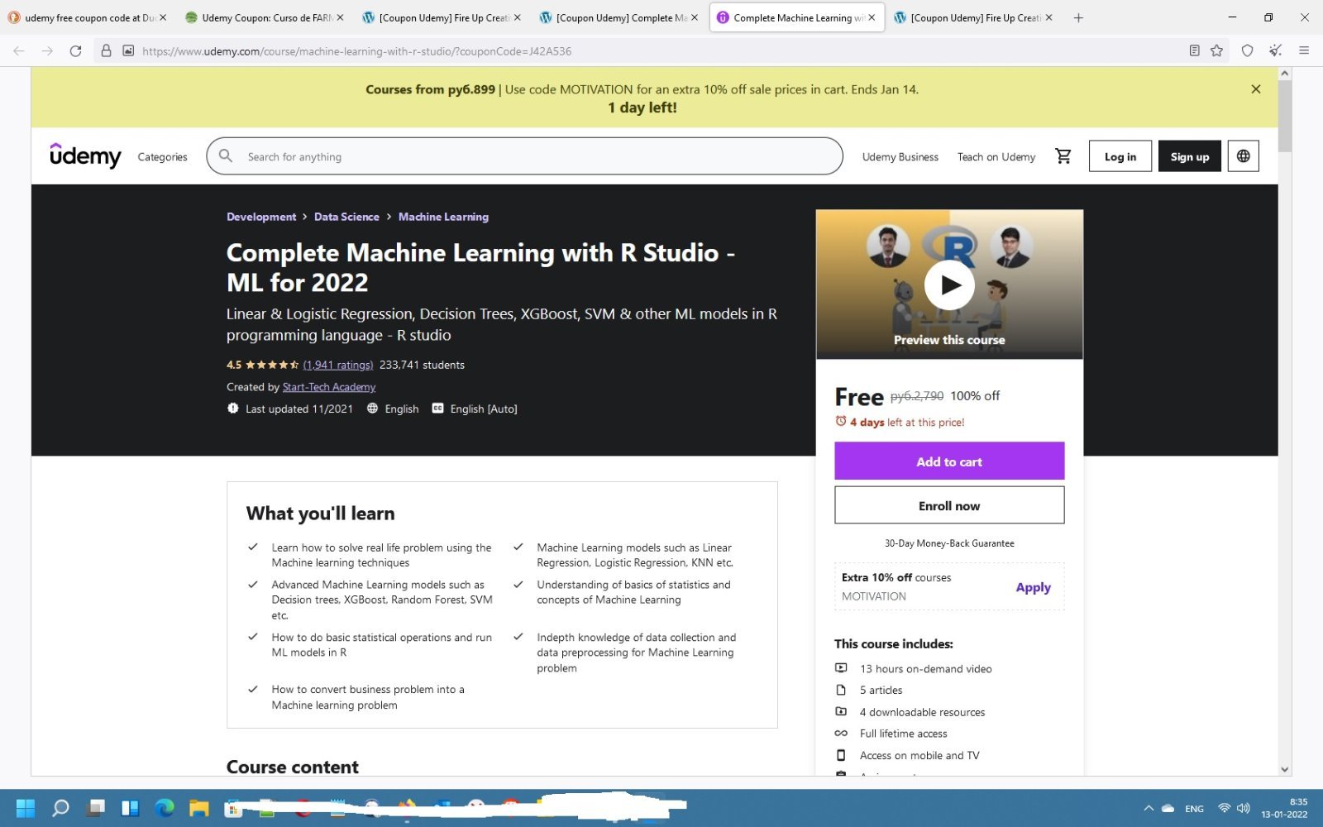Screen dimensions: 1323x827
Task: Open Windows taskbar search
Action: (x=60, y=808)
